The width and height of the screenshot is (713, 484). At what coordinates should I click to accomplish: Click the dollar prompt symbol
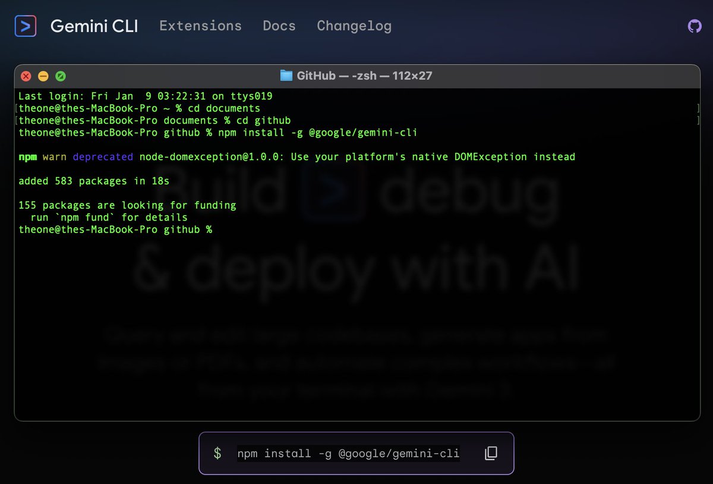click(x=217, y=454)
